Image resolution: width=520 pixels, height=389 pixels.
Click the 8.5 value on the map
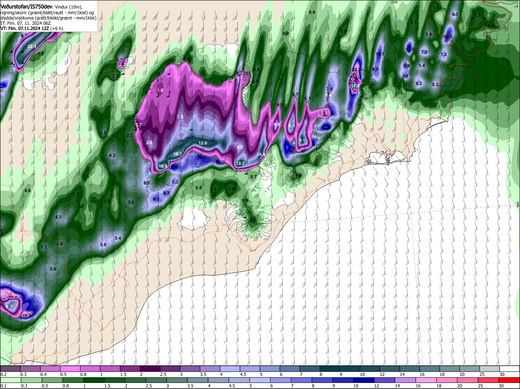375,69
